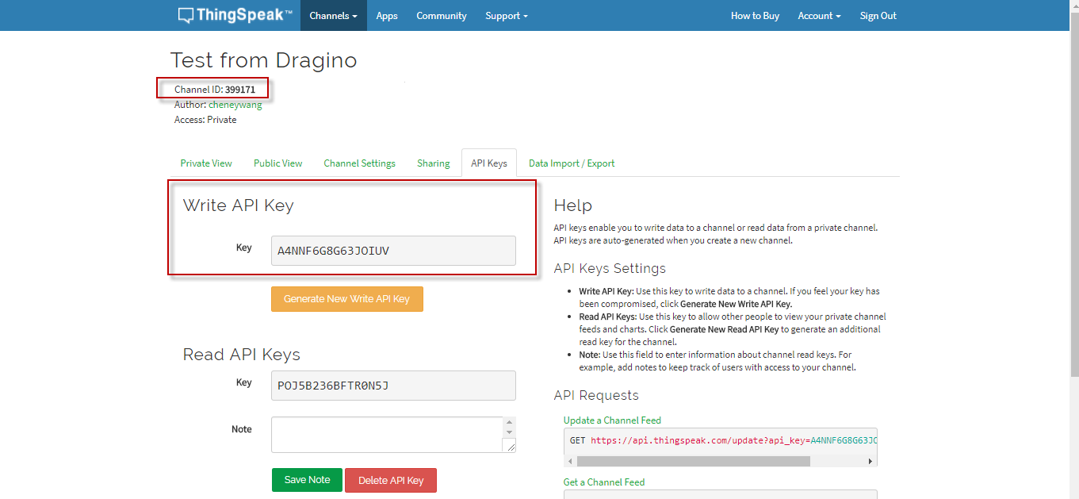Screen dimensions: 1079x499
Task: Click the Channel ID 399171 text
Action: click(215, 90)
